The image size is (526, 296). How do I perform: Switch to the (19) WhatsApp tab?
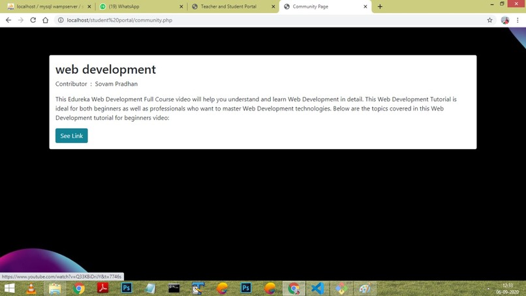141,7
